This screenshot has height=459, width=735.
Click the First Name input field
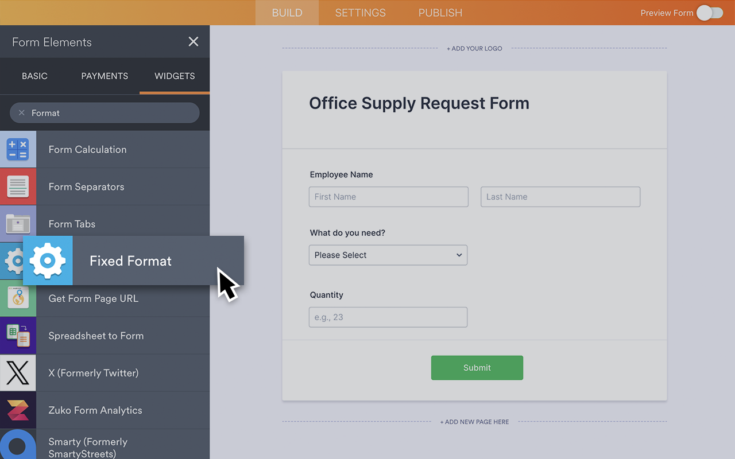388,197
